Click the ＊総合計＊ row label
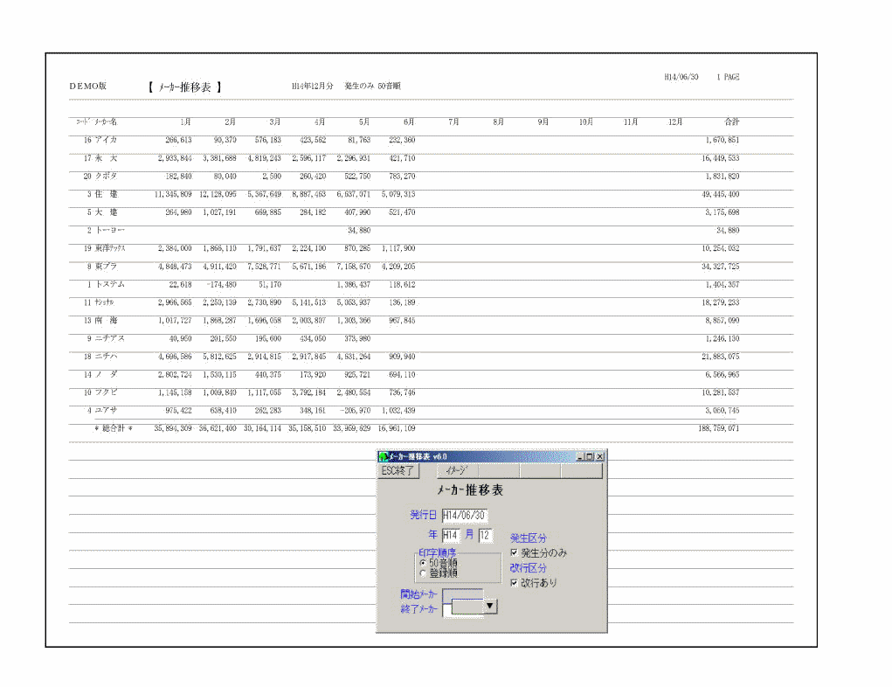Screen dimensions: 892x687 114,428
